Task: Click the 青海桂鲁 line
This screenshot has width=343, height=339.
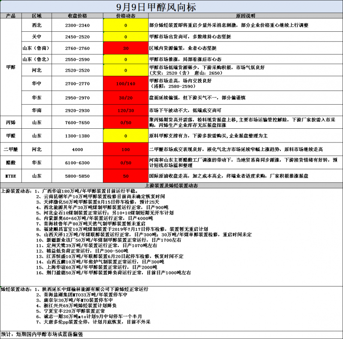Action: tap(91, 224)
